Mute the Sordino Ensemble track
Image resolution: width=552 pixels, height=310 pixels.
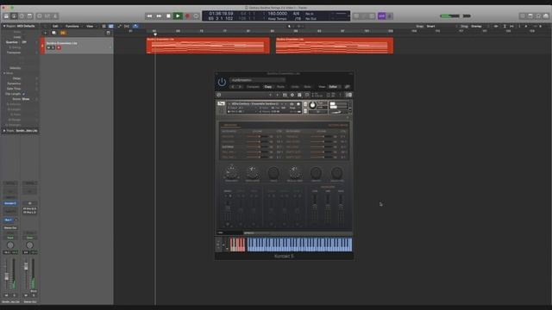[48, 48]
